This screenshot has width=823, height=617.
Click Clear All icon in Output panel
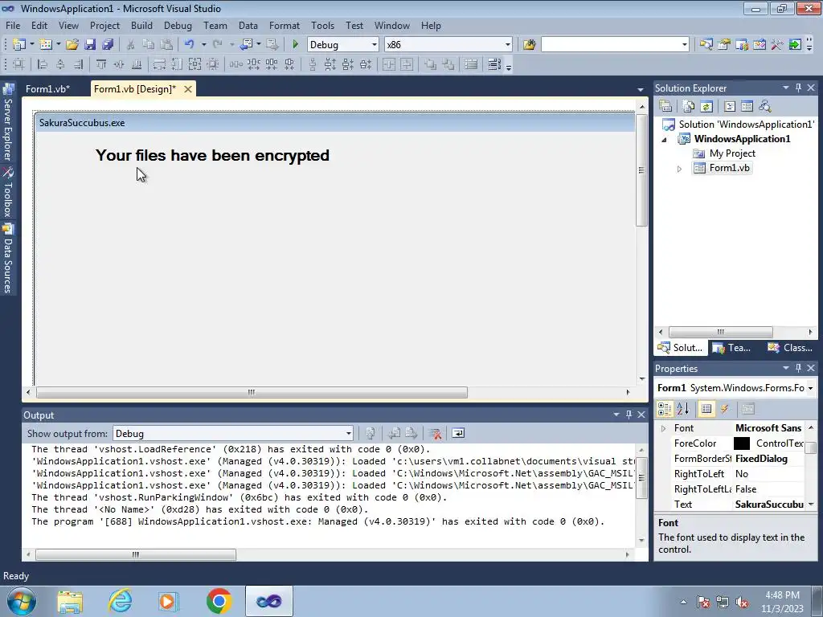coord(435,433)
